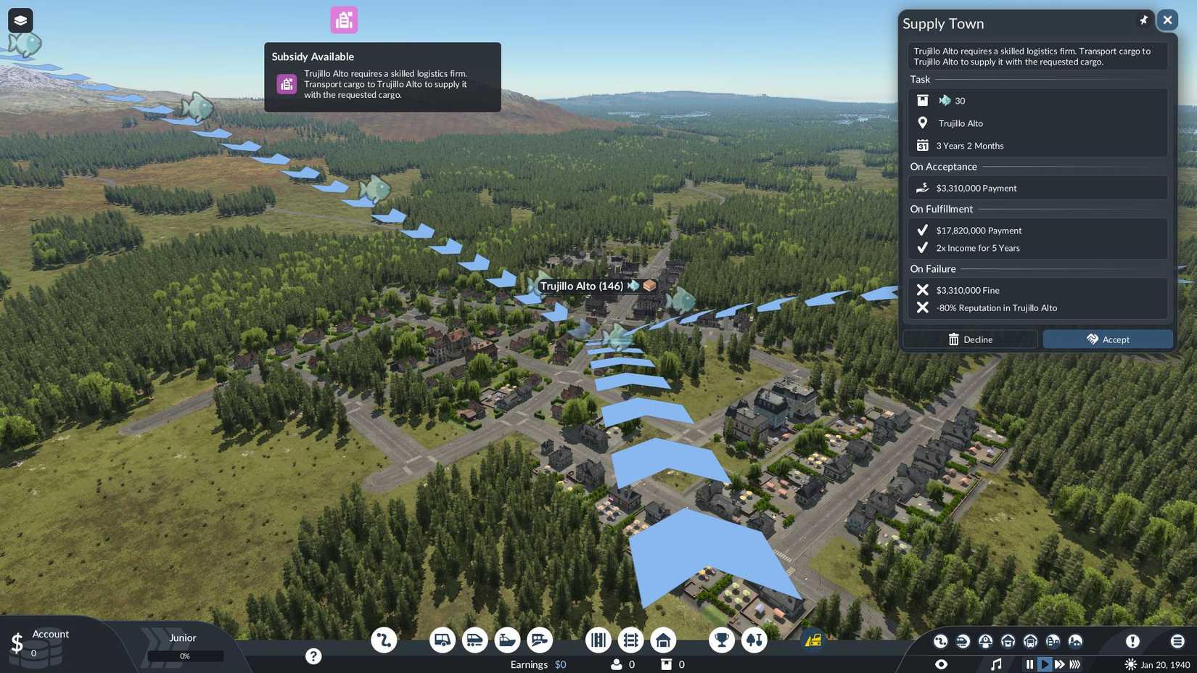Viewport: 1197px width, 673px height.
Task: Close the Supply Town window
Action: (x=1167, y=20)
